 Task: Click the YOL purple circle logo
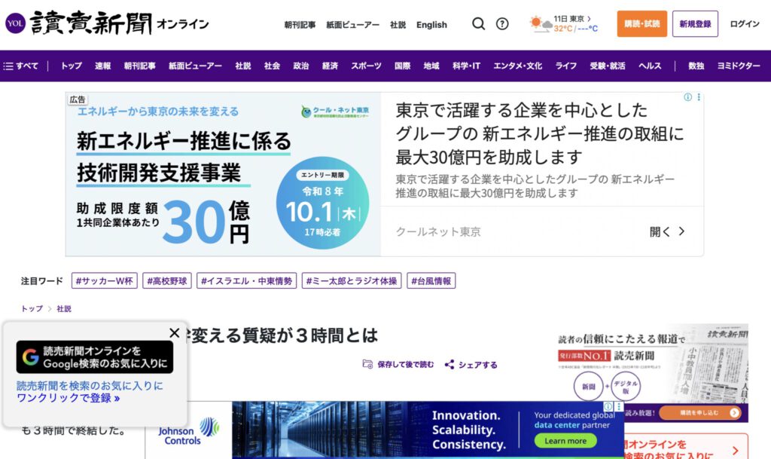[15, 23]
